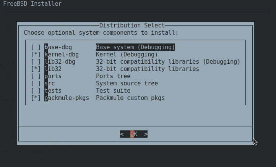Click the 'System source tree' description
This screenshot has width=276, height=167.
tap(127, 83)
